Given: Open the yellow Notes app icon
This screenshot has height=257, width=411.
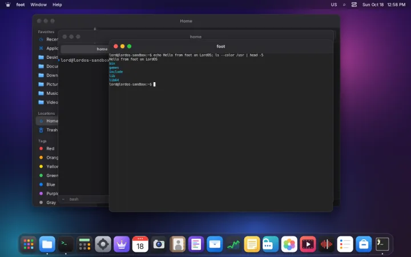Looking at the screenshot, I should coord(252,244).
